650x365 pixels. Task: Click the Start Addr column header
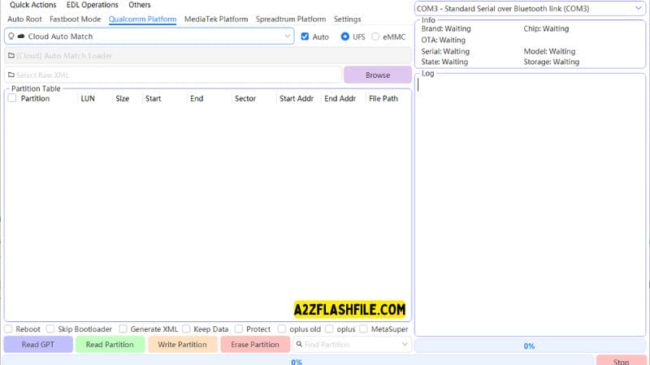[297, 98]
